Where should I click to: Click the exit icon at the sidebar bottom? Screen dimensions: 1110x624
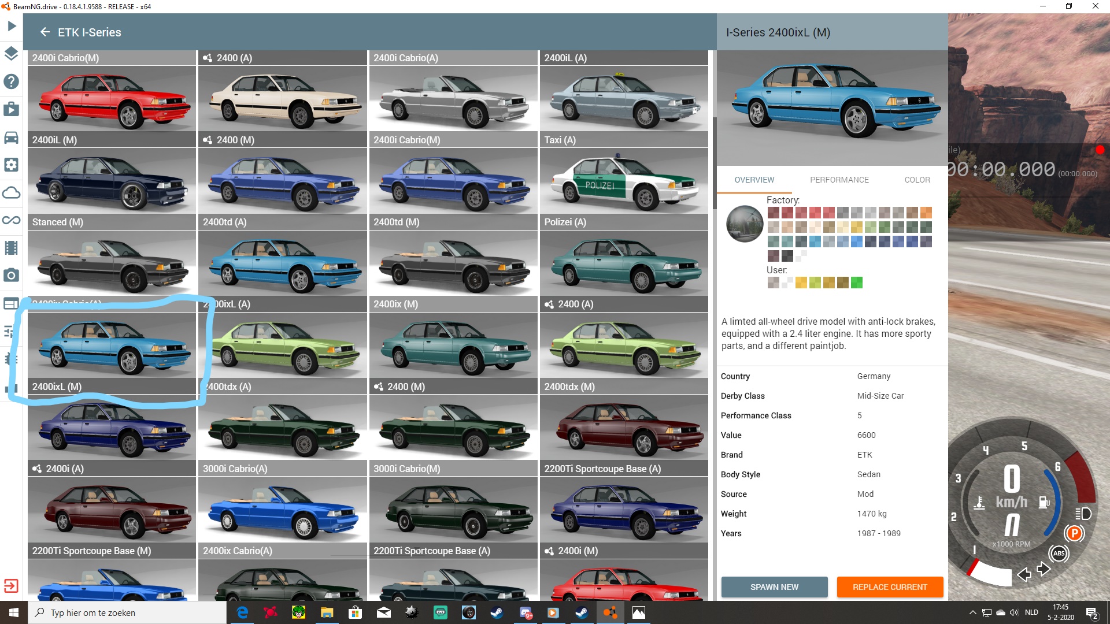coord(11,586)
